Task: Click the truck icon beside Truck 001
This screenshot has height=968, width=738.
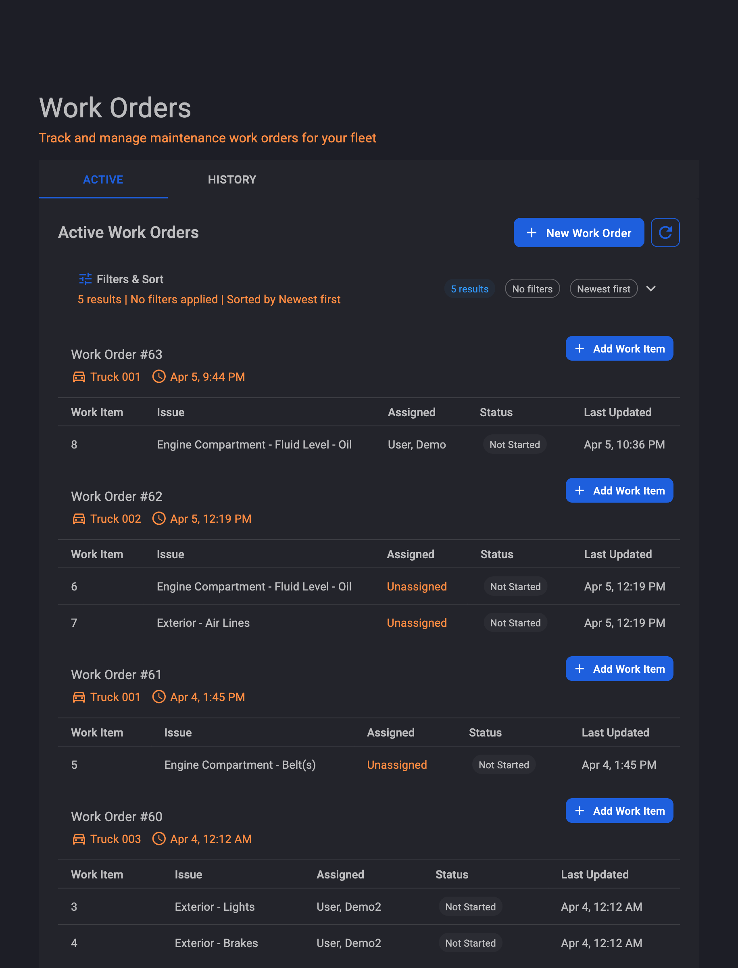Action: tap(79, 377)
